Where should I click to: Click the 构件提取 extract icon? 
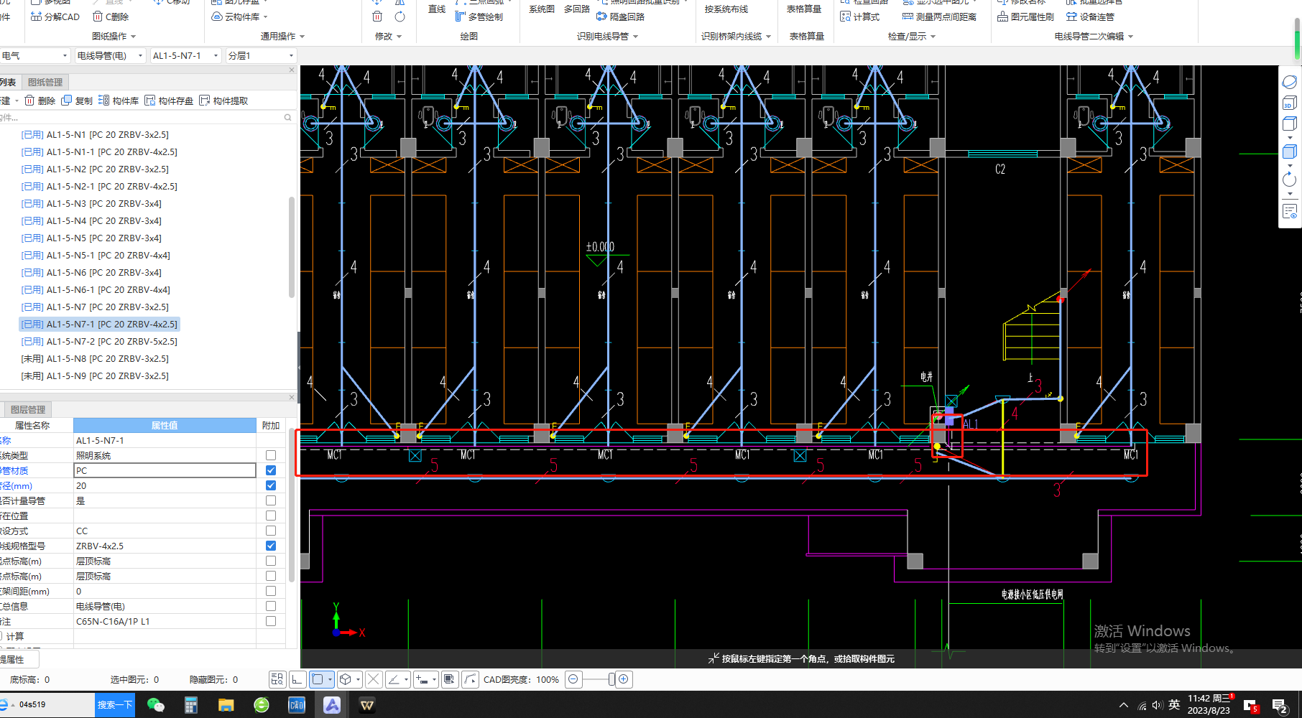click(205, 101)
